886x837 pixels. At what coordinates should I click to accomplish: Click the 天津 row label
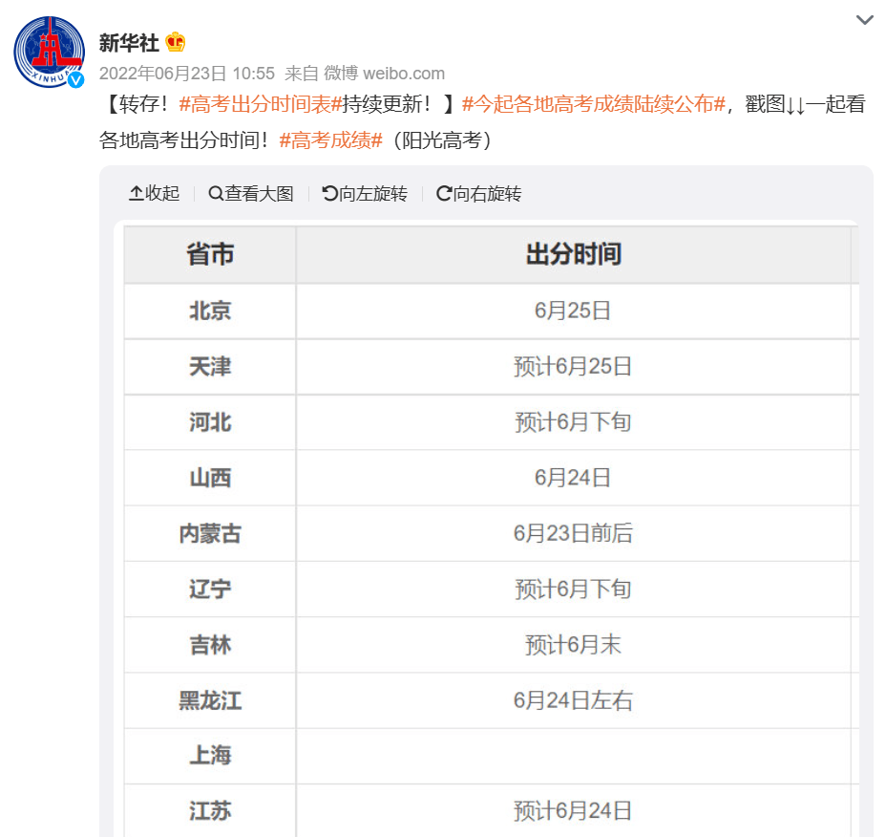click(x=210, y=367)
